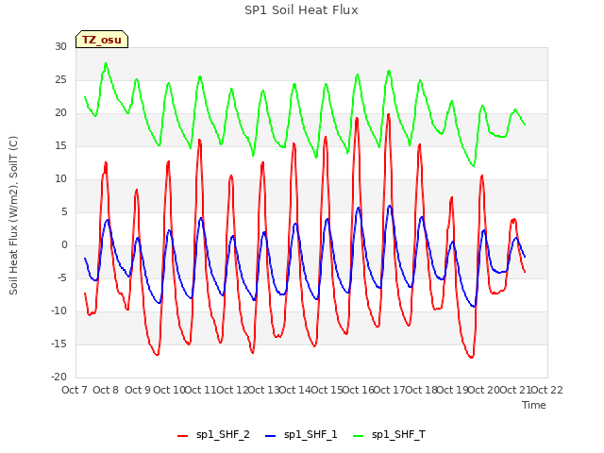Click the y-axis value 25
This screenshot has height=453, width=604.
pyautogui.click(x=60, y=79)
